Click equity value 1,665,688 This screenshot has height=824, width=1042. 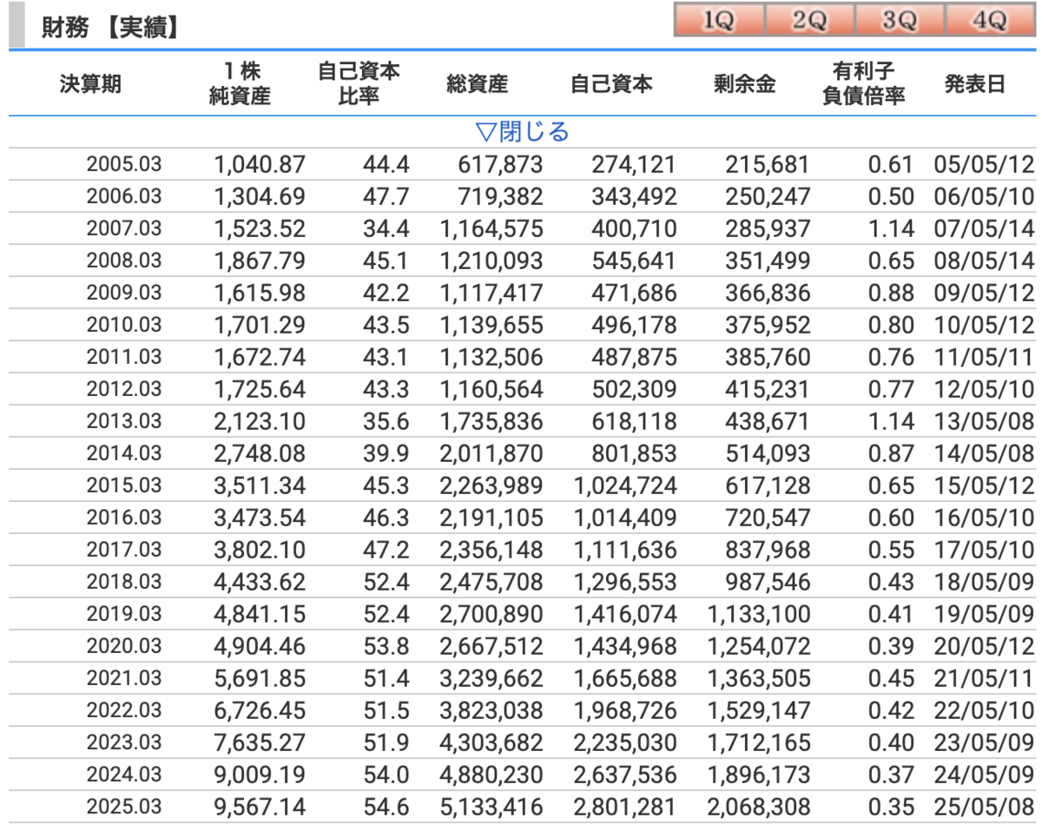(624, 678)
